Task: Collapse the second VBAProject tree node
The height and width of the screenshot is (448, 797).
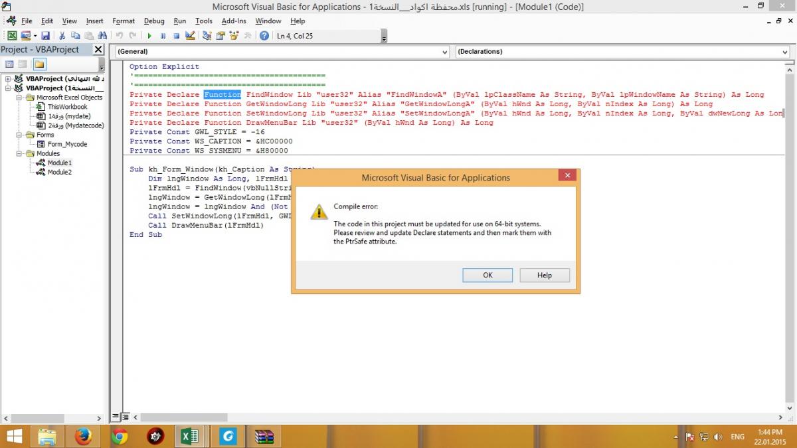Action: coord(7,88)
